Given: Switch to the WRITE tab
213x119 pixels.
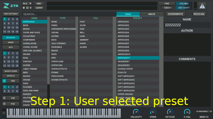Looking at the screenshot, I should (152, 14).
